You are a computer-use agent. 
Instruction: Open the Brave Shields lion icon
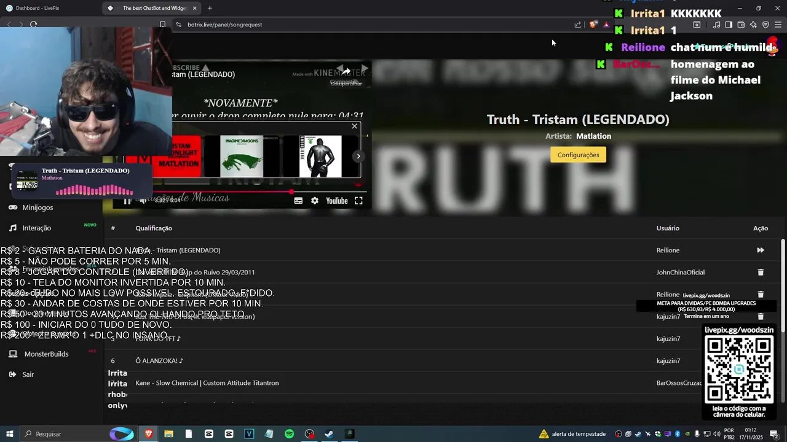tap(593, 25)
